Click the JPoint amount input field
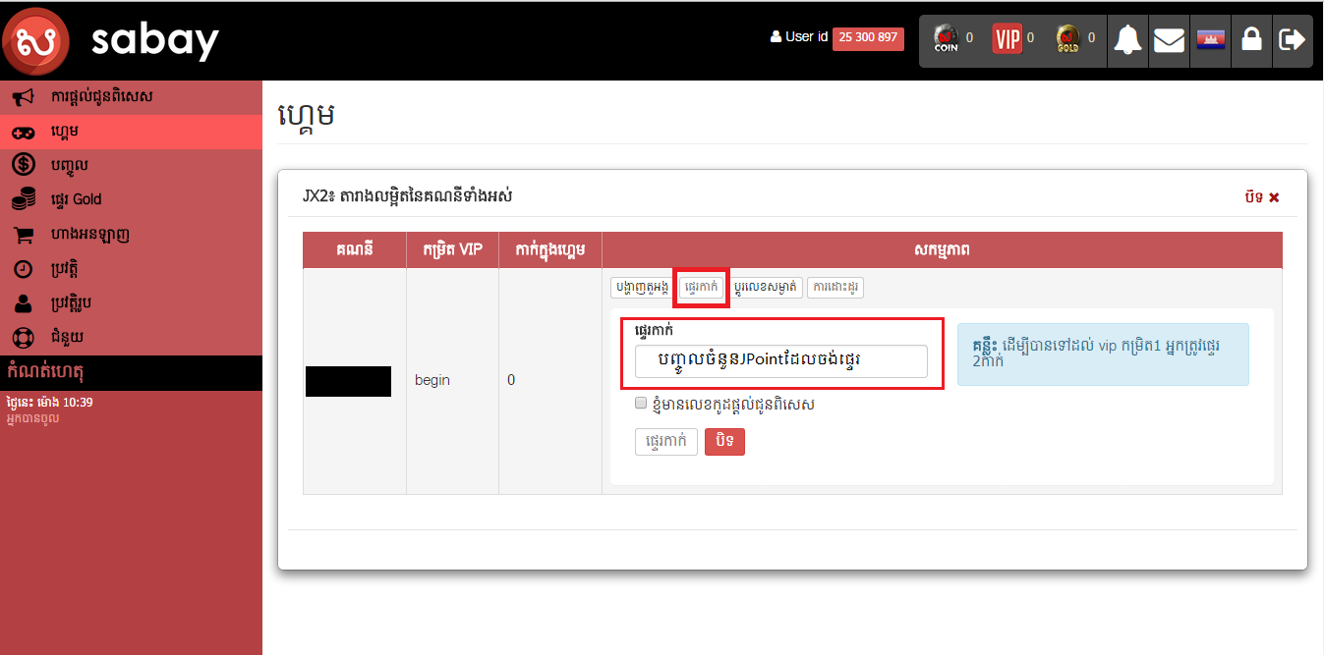This screenshot has height=655, width=1324. coord(780,360)
